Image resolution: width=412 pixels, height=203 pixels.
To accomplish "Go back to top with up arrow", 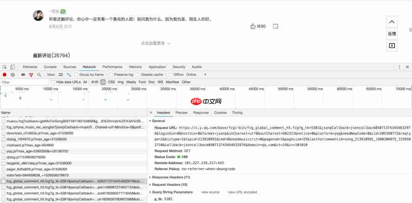I will click(392, 22).
